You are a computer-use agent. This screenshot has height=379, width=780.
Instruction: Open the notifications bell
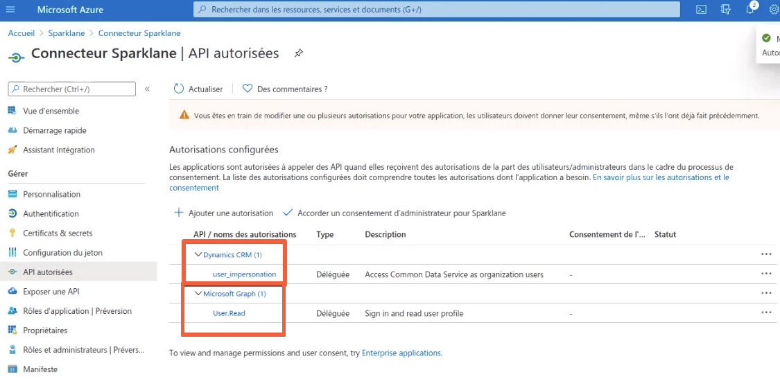[750, 10]
